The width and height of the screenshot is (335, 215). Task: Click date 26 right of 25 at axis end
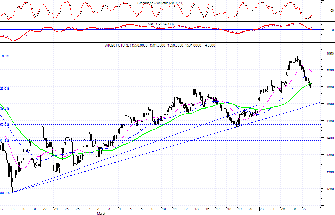[294, 209]
